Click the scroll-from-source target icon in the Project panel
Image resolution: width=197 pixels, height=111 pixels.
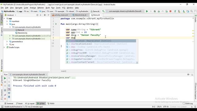(x=37, y=15)
